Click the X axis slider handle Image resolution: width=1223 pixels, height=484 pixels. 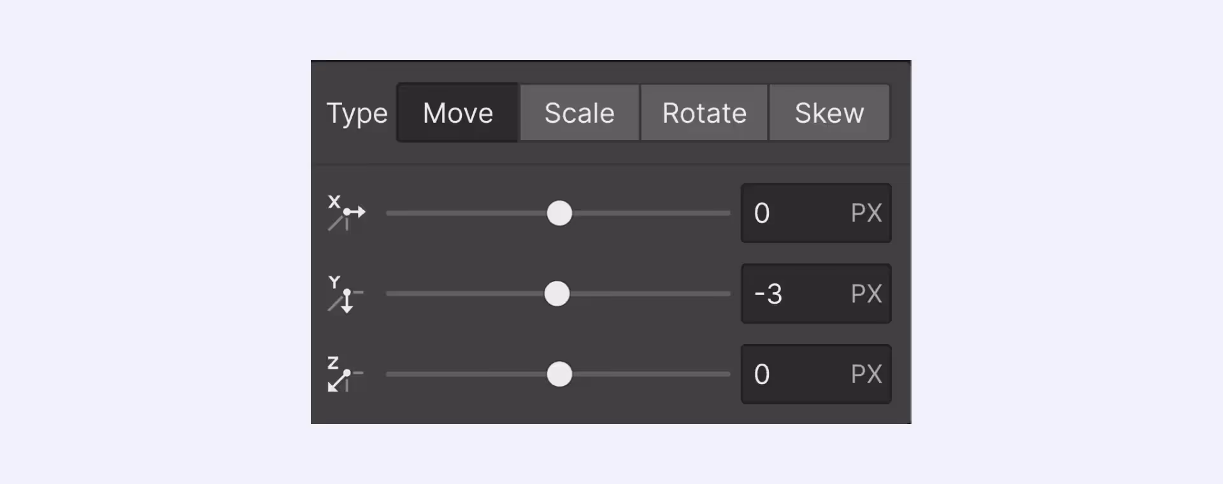559,213
